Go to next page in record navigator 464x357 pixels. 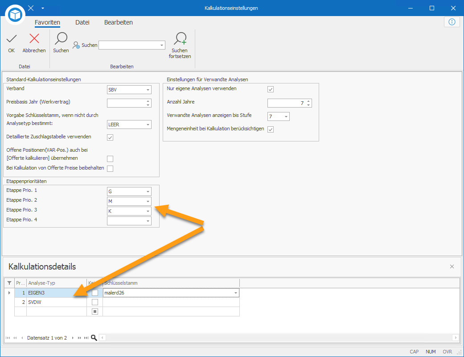coord(79,338)
